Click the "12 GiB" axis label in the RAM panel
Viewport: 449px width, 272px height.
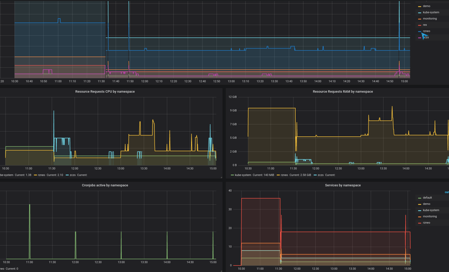[x=232, y=97]
